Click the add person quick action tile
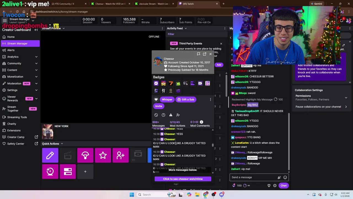353x199 pixels. click(x=121, y=155)
